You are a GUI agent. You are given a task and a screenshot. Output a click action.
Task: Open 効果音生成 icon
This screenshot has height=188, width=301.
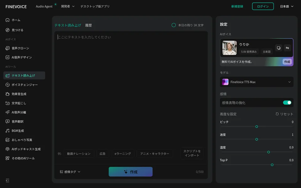click(x=8, y=94)
